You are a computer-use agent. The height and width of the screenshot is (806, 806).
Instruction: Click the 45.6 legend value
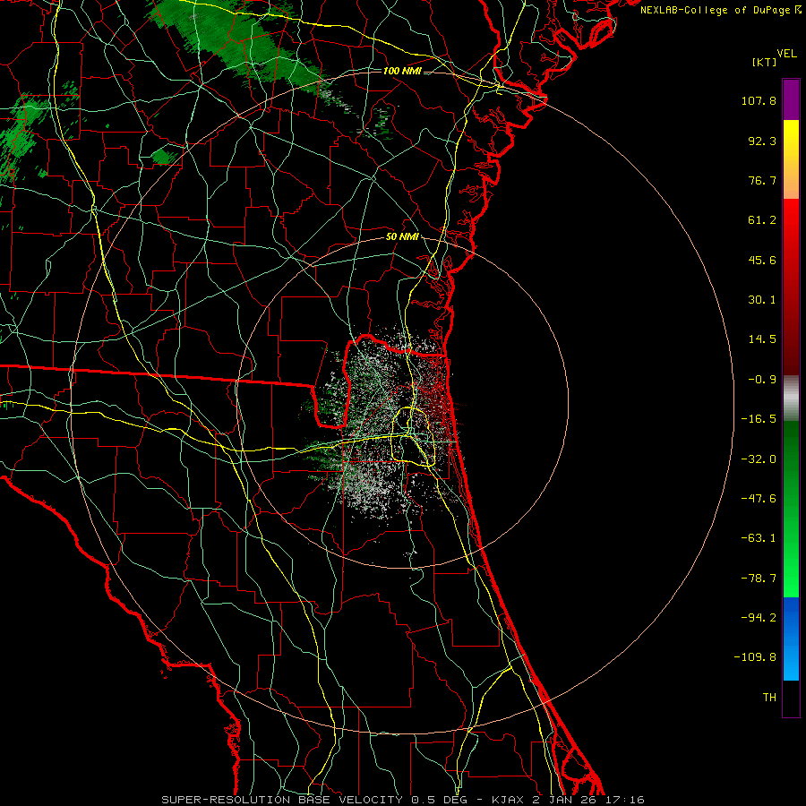762,260
